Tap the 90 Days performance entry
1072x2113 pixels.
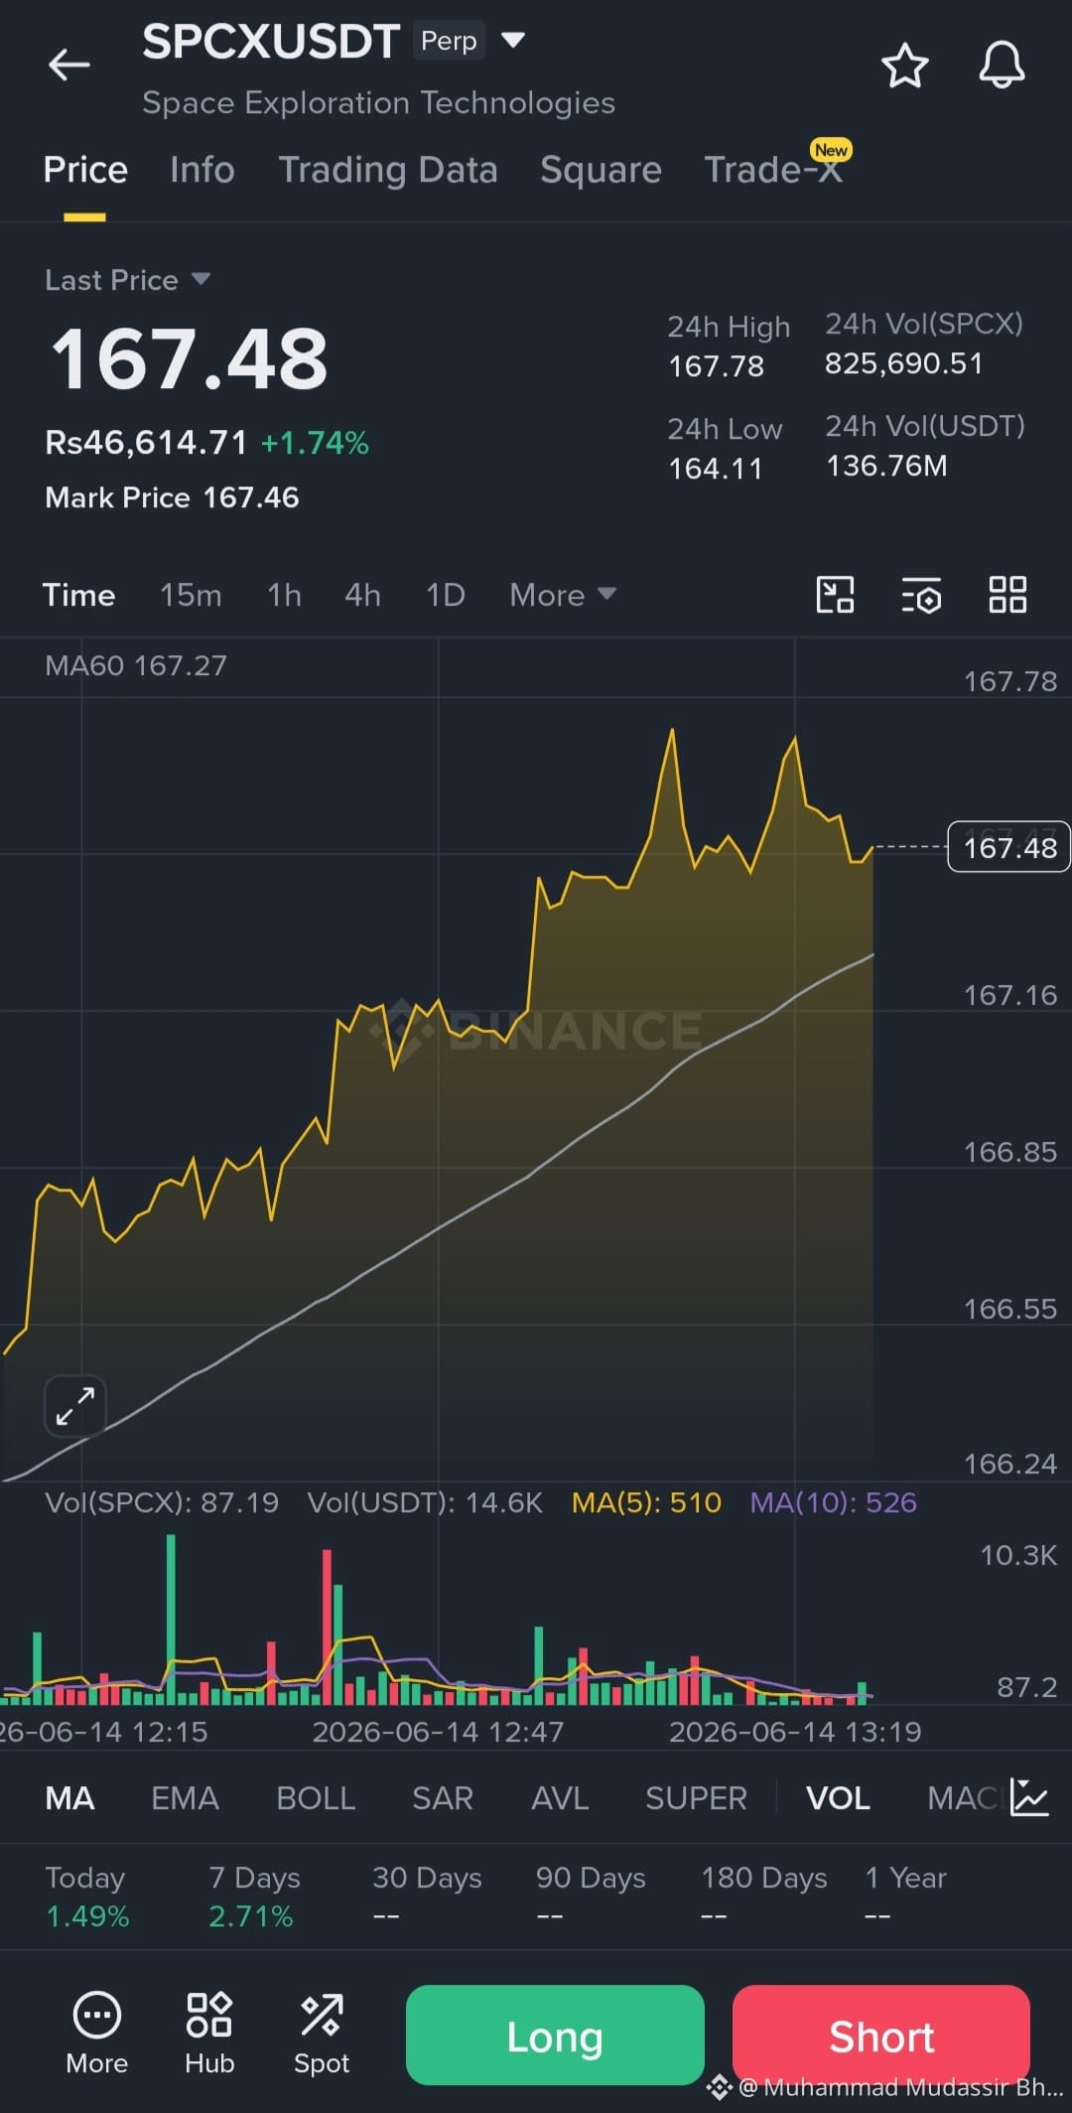coord(591,1897)
